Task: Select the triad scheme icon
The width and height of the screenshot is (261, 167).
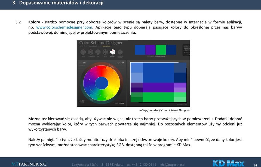Action: tap(98, 52)
